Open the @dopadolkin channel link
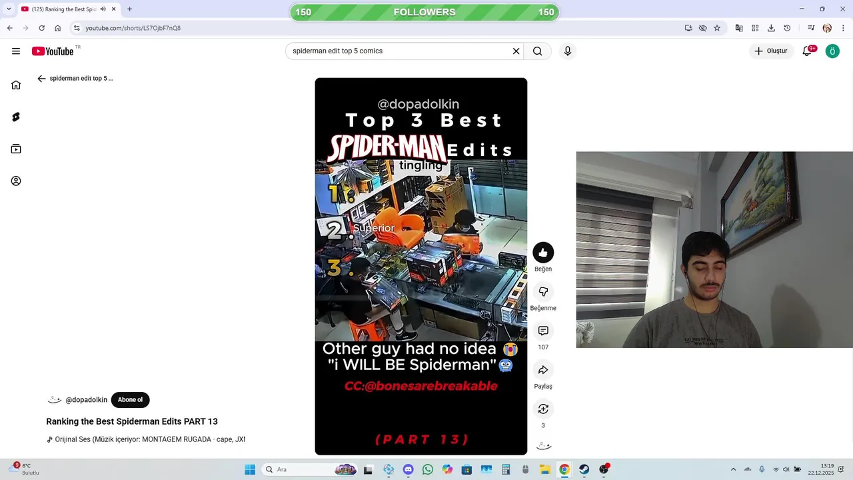This screenshot has height=480, width=853. click(x=86, y=400)
